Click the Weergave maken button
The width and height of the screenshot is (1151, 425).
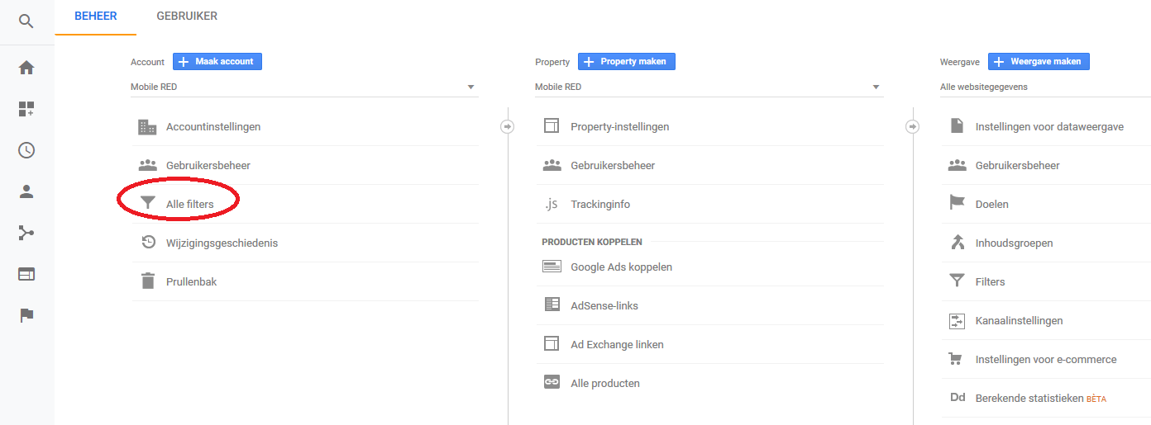(1039, 61)
